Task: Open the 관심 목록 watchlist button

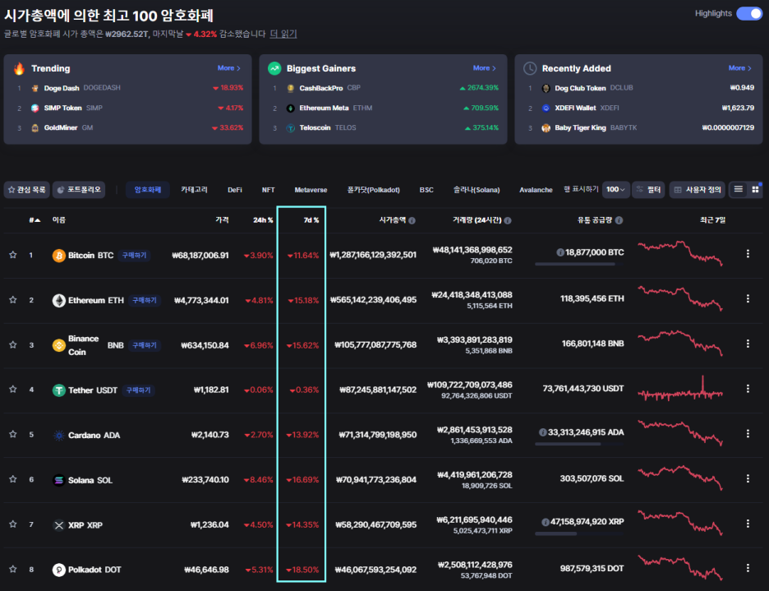Action: tap(27, 190)
